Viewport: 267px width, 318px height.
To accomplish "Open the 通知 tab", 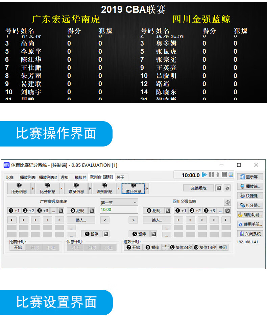I will click(x=64, y=178).
